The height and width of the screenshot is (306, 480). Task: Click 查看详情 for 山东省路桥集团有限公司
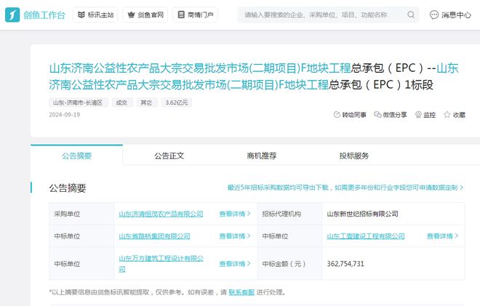pyautogui.click(x=235, y=236)
